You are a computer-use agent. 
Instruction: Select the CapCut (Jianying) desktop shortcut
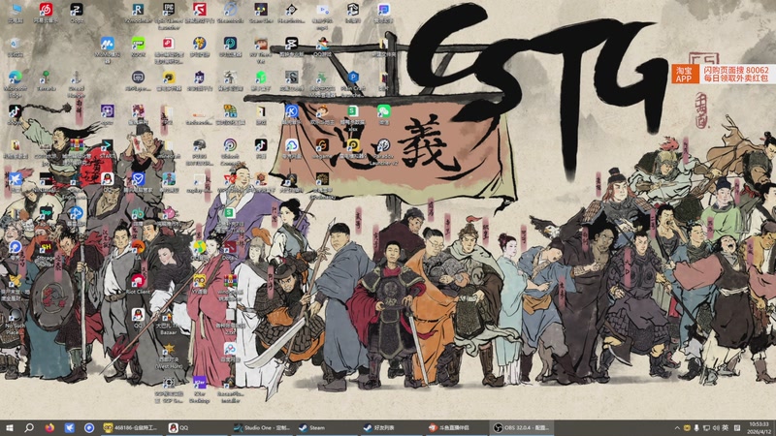coord(292,47)
